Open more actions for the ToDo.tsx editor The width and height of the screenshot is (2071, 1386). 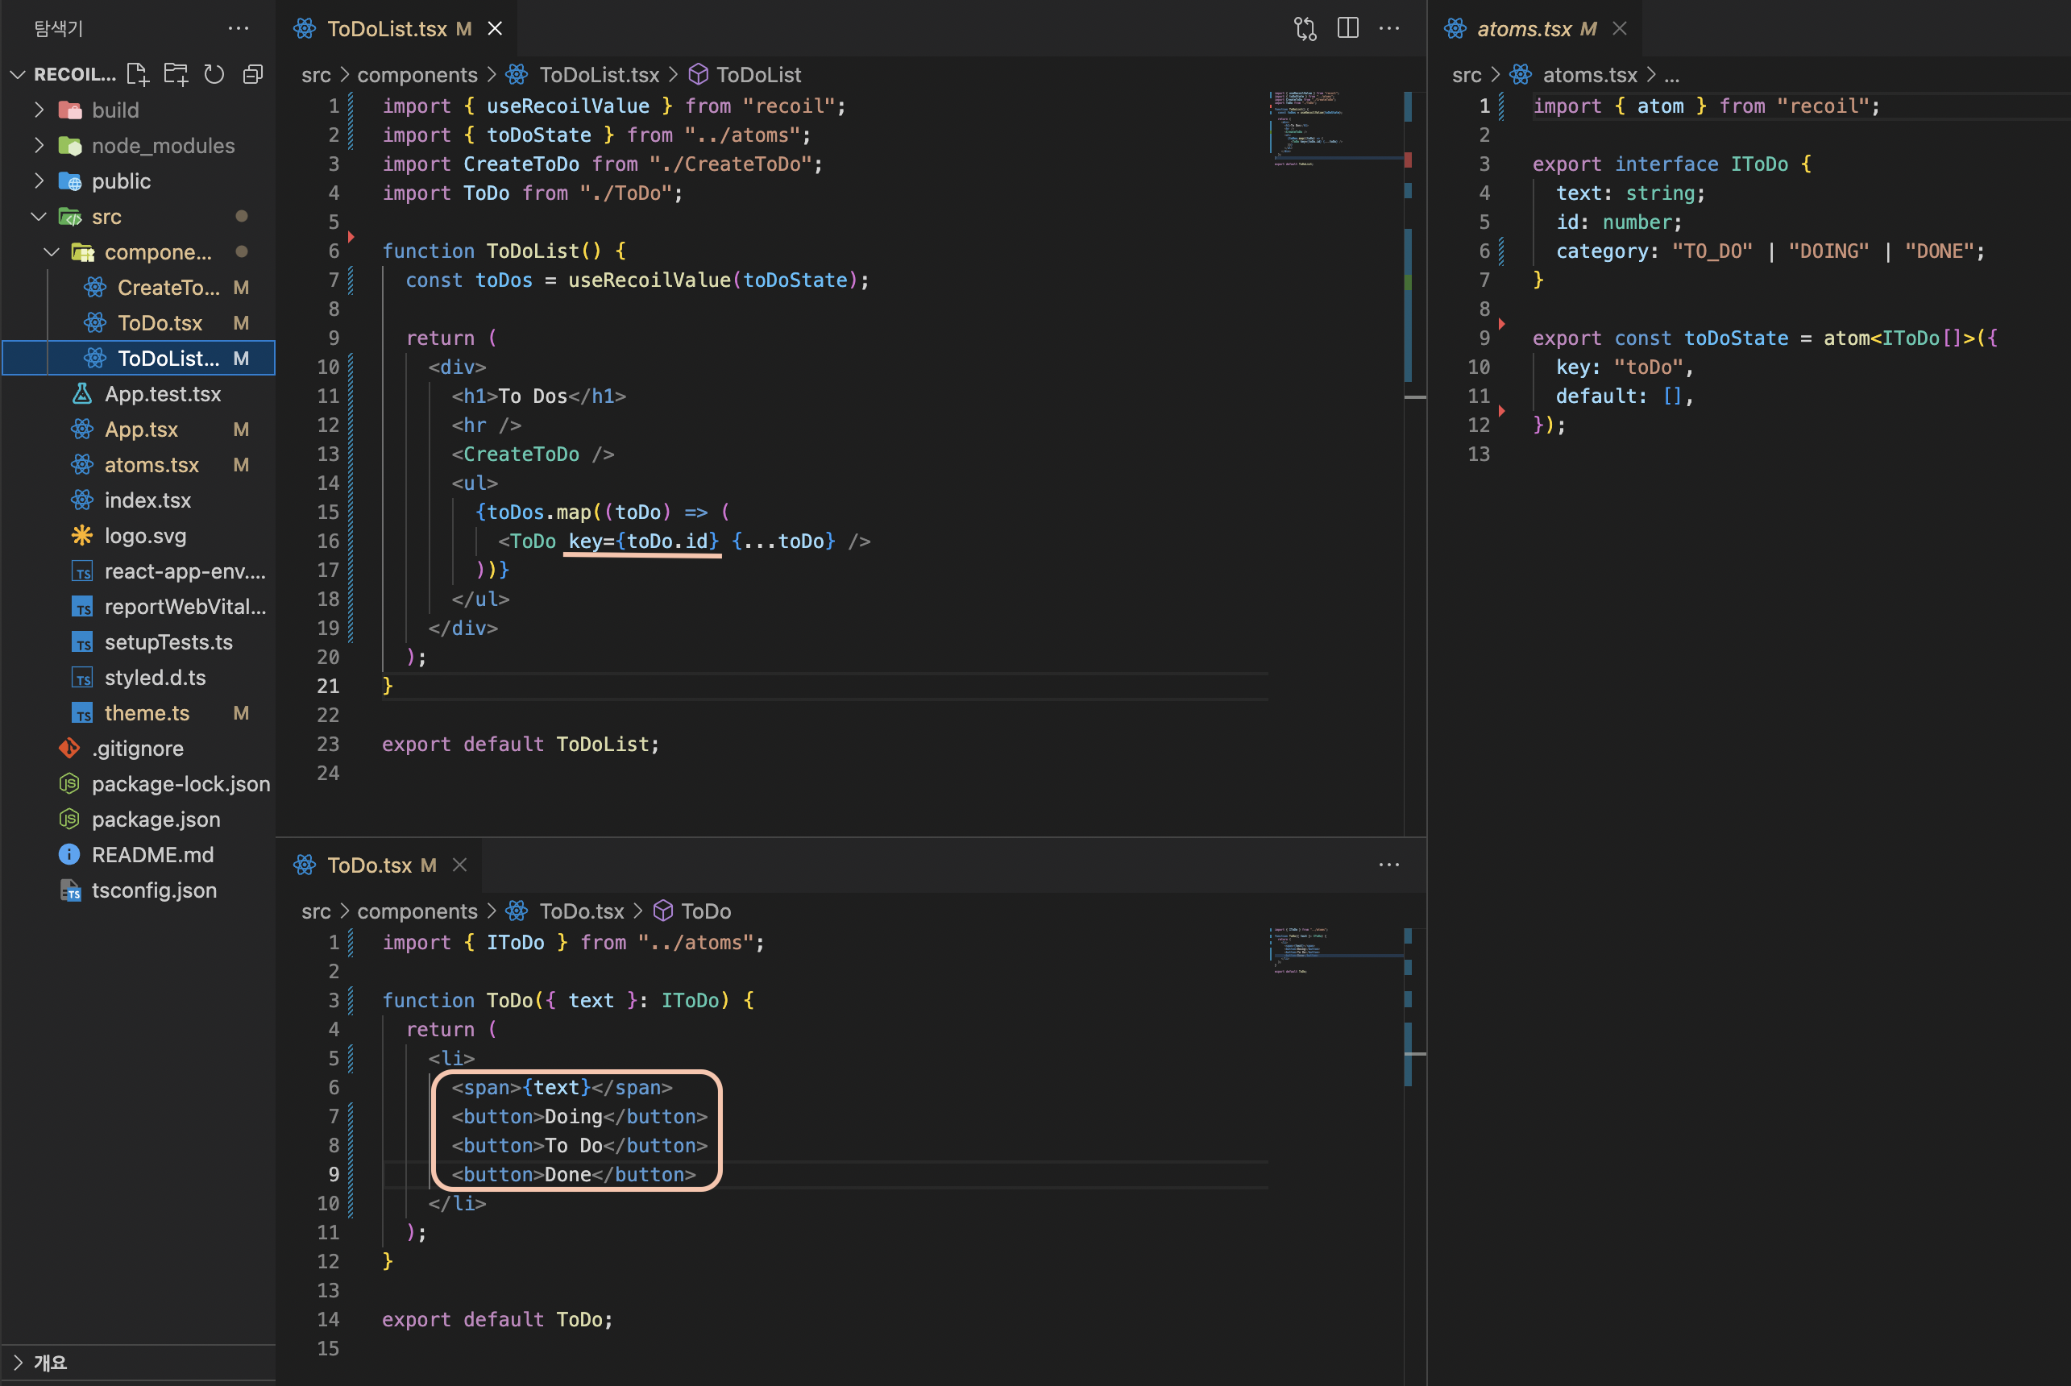[x=1388, y=865]
